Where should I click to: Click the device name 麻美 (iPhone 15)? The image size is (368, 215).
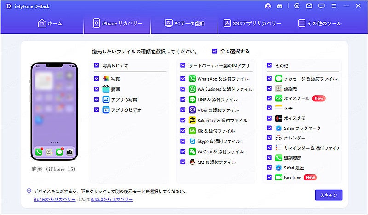[x=53, y=169]
